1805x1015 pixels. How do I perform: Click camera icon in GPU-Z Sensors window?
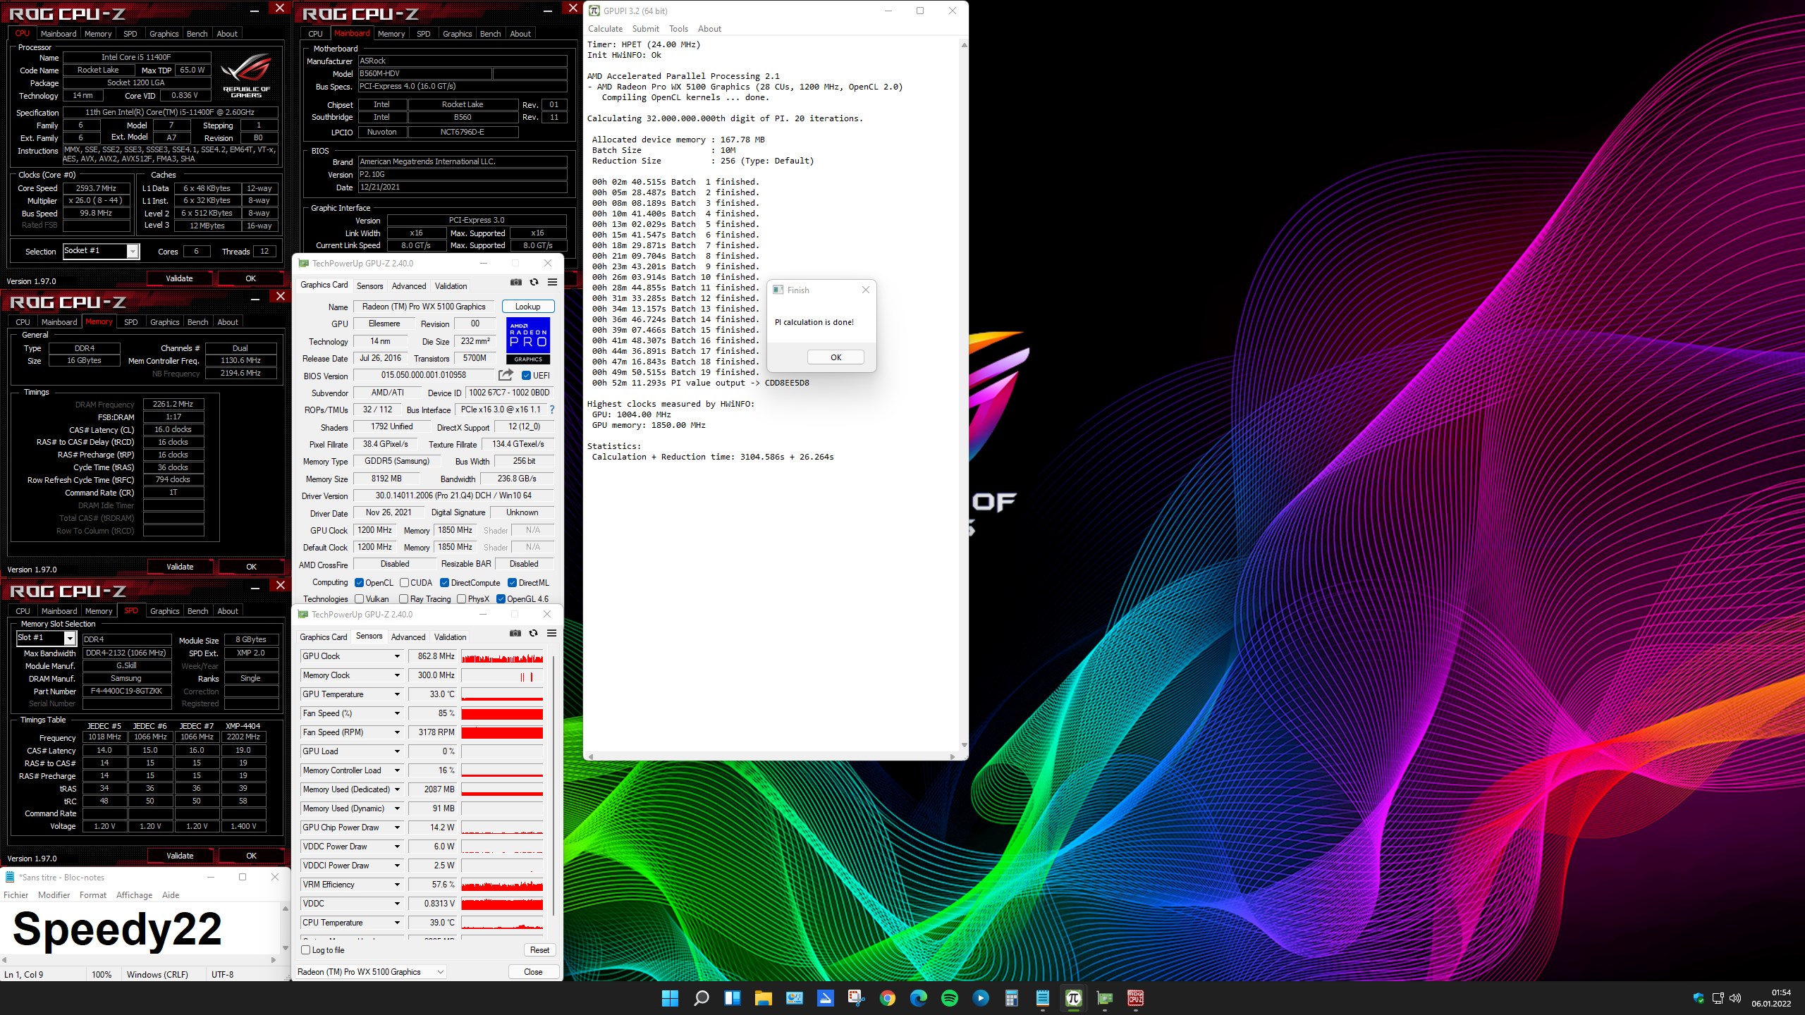515,633
